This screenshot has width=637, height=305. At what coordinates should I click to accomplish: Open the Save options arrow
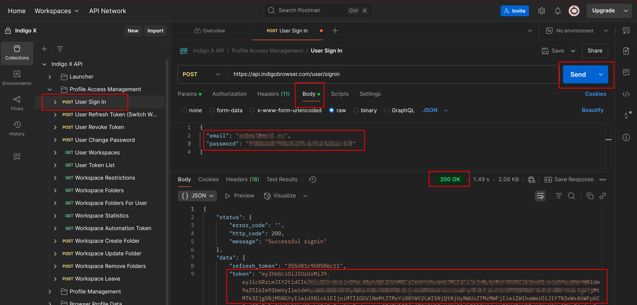(x=573, y=51)
